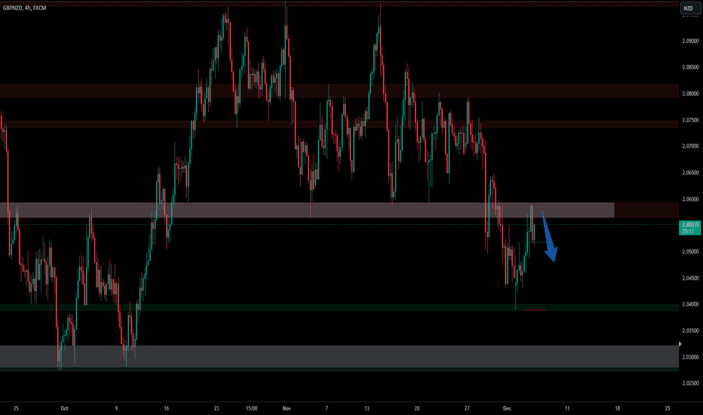703x415 pixels.
Task: Click the Dec label on time axis
Action: (507, 408)
